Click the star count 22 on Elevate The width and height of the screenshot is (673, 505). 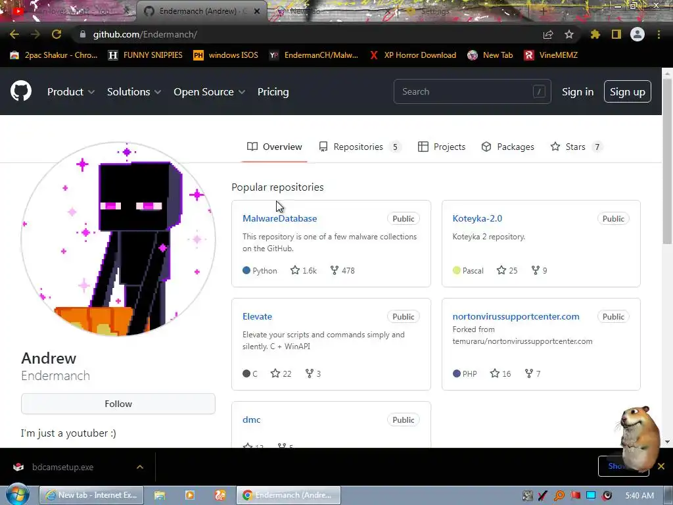coord(287,373)
